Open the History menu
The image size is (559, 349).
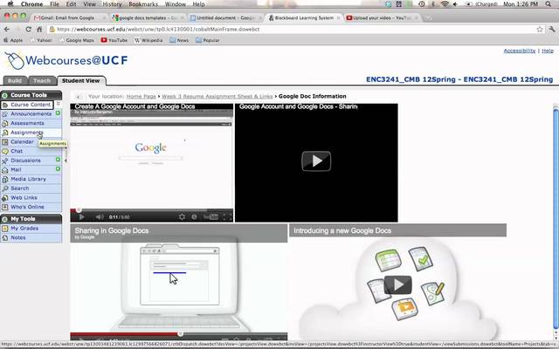click(112, 3)
